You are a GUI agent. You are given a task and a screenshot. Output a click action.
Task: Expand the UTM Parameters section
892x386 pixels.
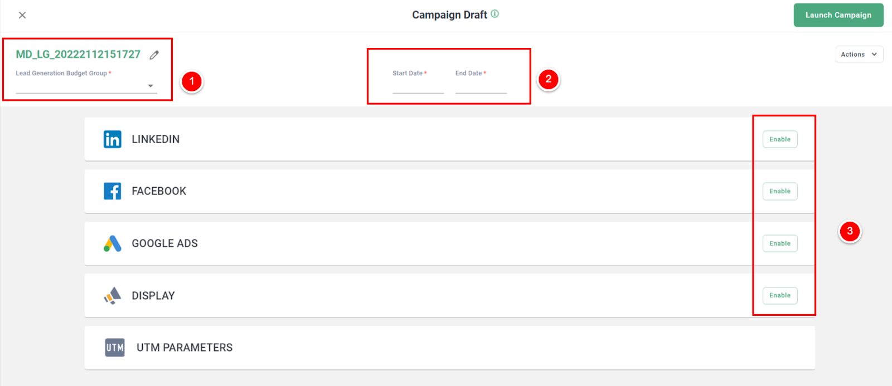pos(449,348)
